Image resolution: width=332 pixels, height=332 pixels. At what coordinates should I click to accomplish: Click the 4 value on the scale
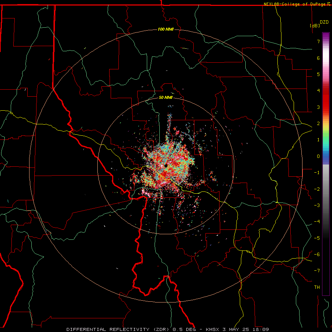click(x=318, y=91)
